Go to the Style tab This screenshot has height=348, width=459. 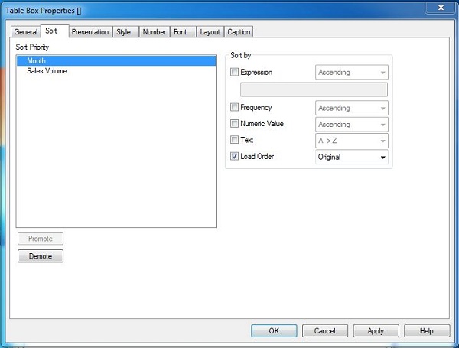(123, 32)
